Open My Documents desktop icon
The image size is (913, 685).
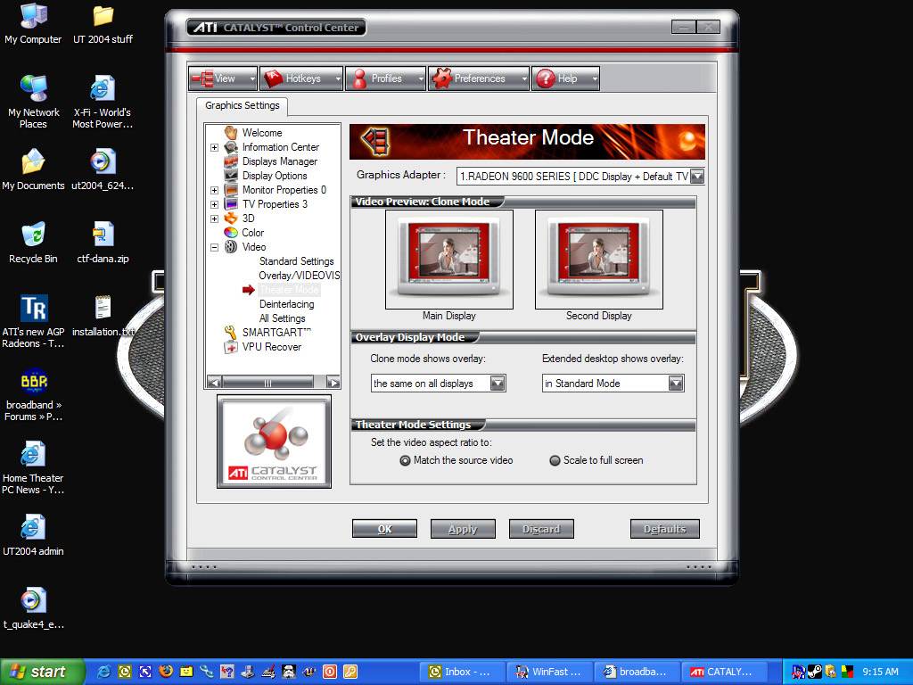tap(33, 170)
